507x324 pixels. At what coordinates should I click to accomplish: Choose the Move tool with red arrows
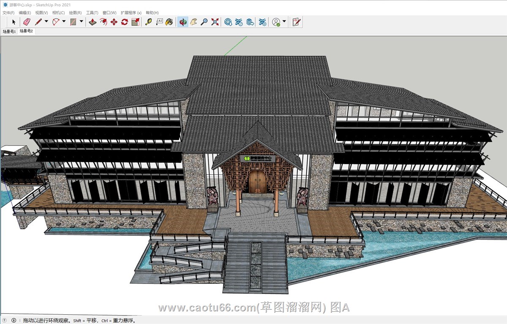pos(114,22)
